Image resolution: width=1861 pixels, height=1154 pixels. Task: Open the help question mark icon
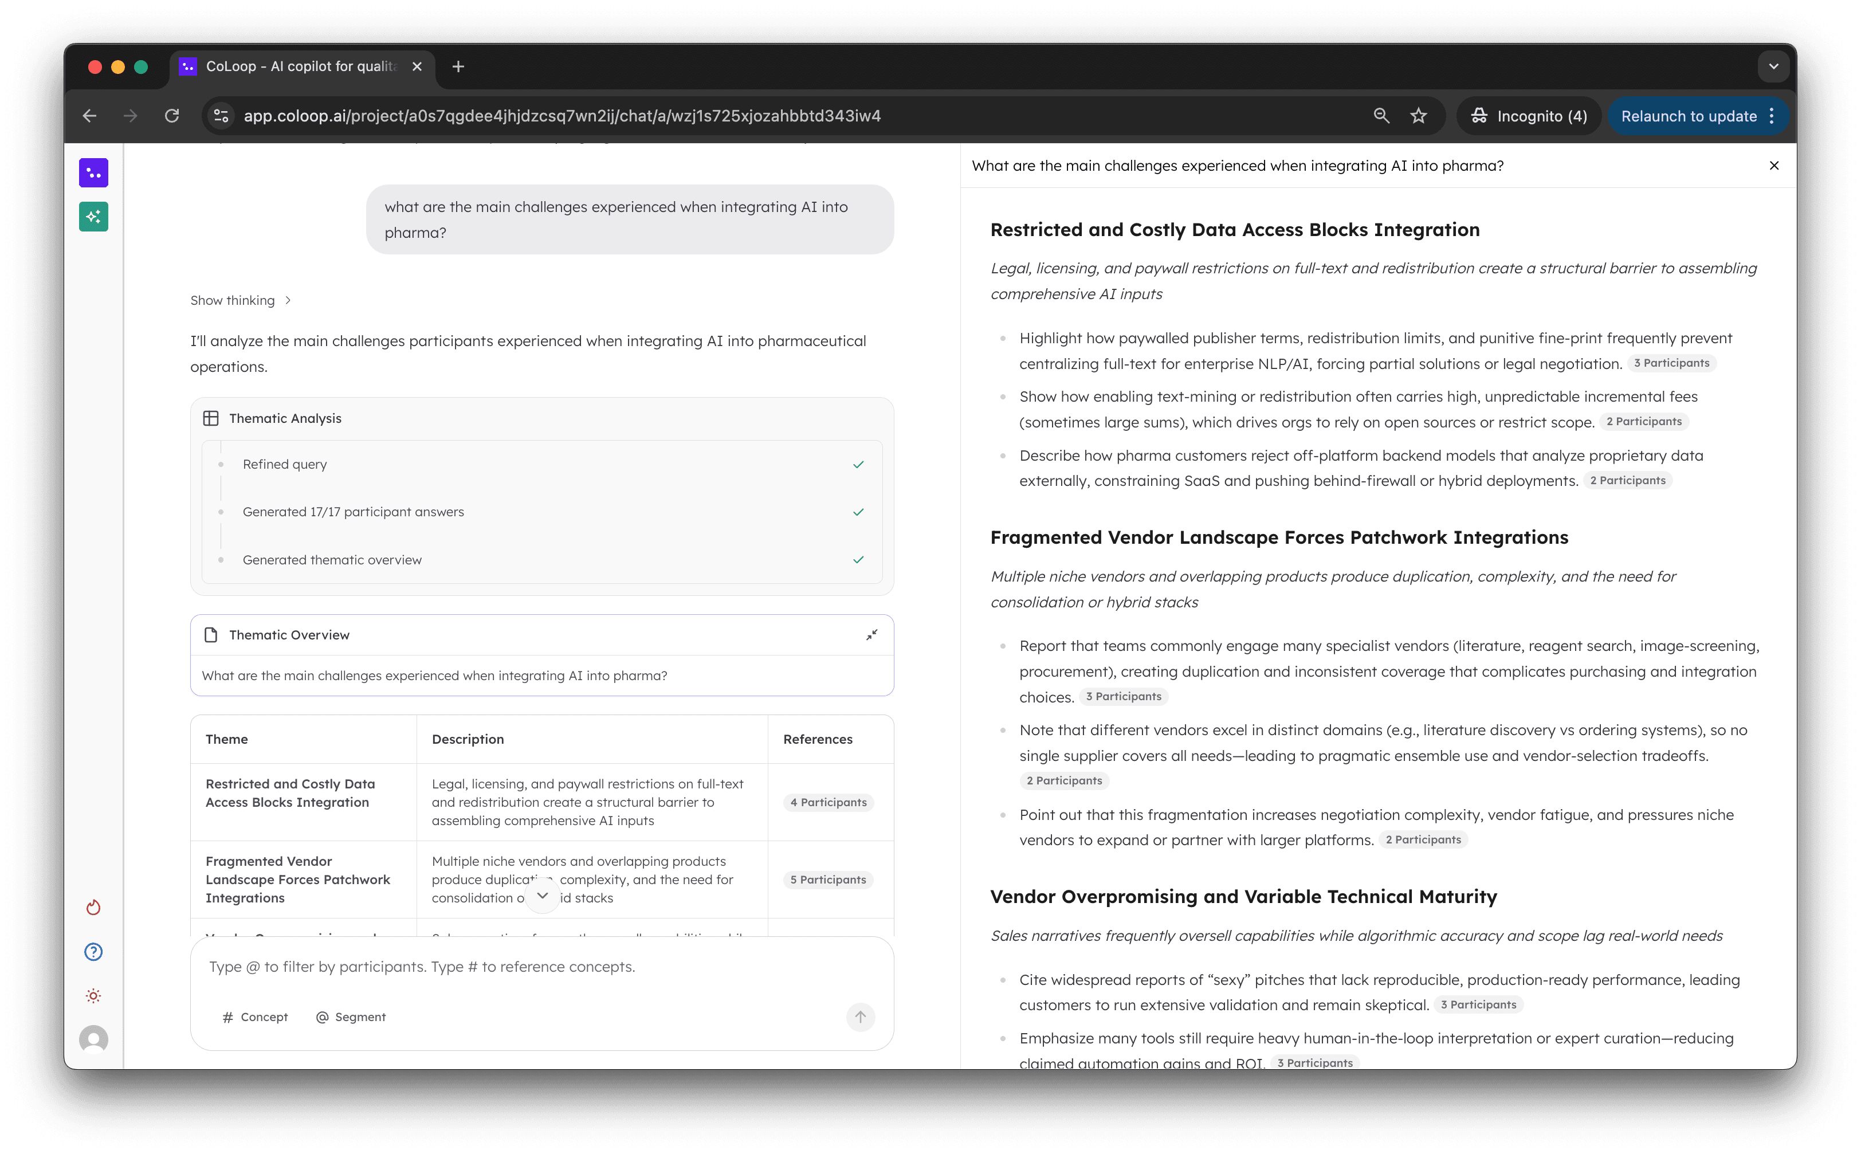[93, 952]
